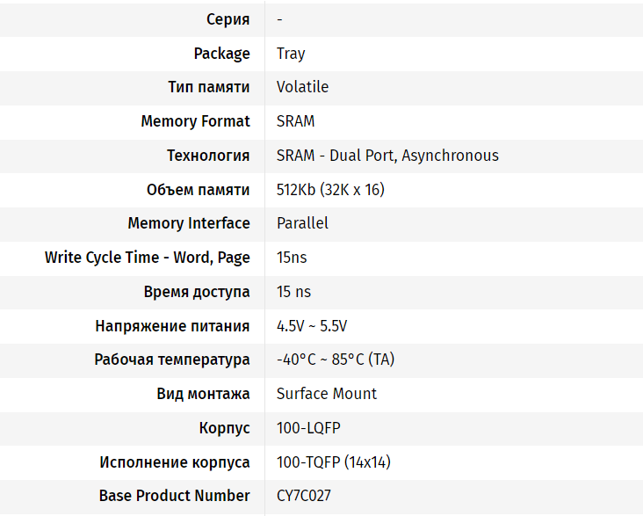Click the 'Серия' row label
This screenshot has width=643, height=516.
pos(228,19)
